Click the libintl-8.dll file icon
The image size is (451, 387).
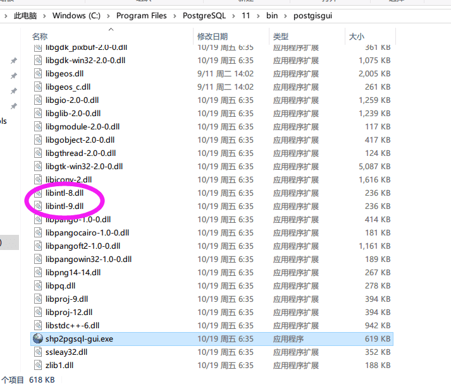(x=38, y=193)
